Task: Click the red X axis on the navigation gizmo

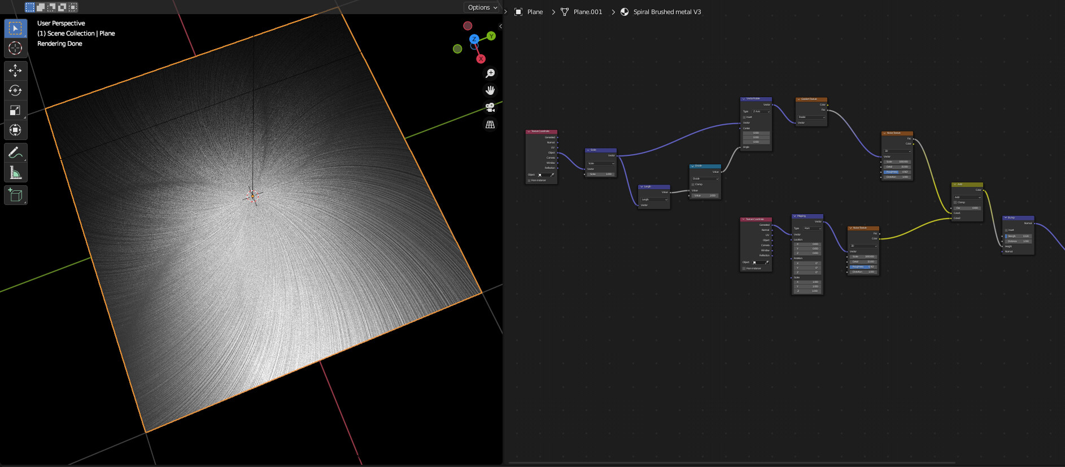Action: (481, 59)
